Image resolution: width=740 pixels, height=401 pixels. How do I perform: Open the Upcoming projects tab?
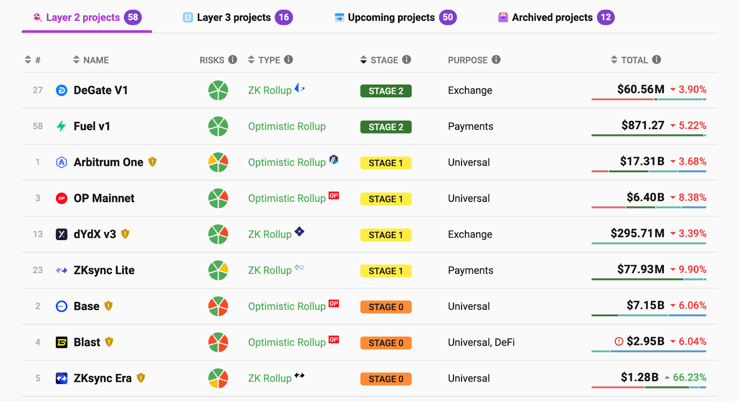click(x=395, y=18)
